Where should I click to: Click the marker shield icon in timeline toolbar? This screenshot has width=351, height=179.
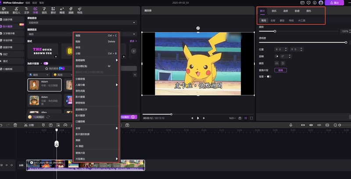coord(43,125)
